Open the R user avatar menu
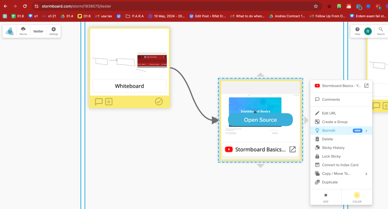This screenshot has width=388, height=209. 368,31
